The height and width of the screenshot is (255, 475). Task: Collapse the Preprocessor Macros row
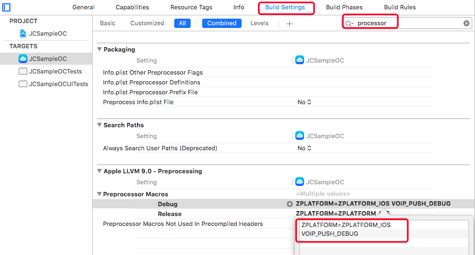(99, 194)
